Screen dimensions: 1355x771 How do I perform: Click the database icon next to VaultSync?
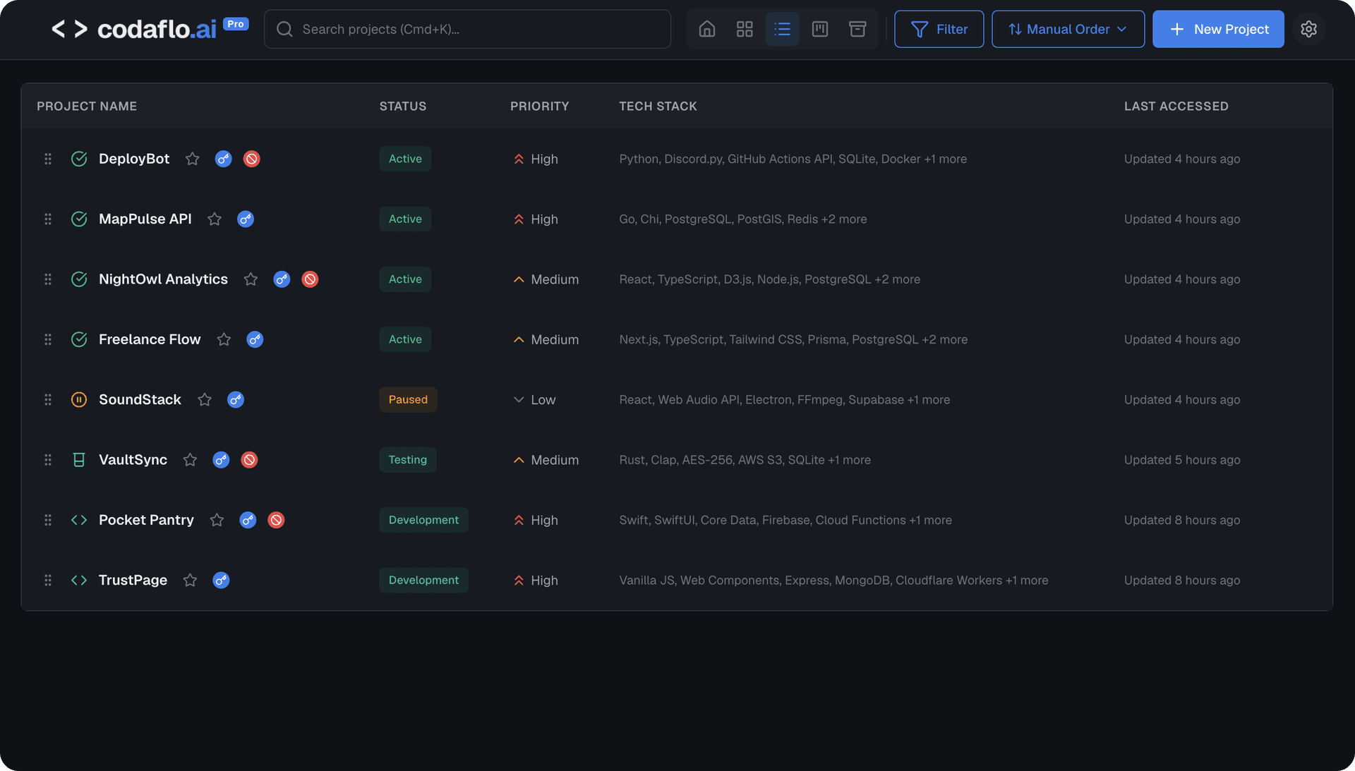pos(78,460)
